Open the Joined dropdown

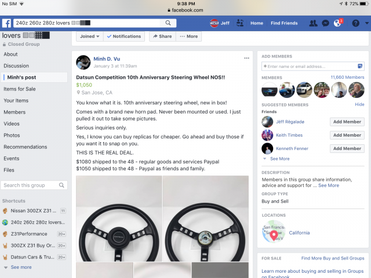(89, 36)
